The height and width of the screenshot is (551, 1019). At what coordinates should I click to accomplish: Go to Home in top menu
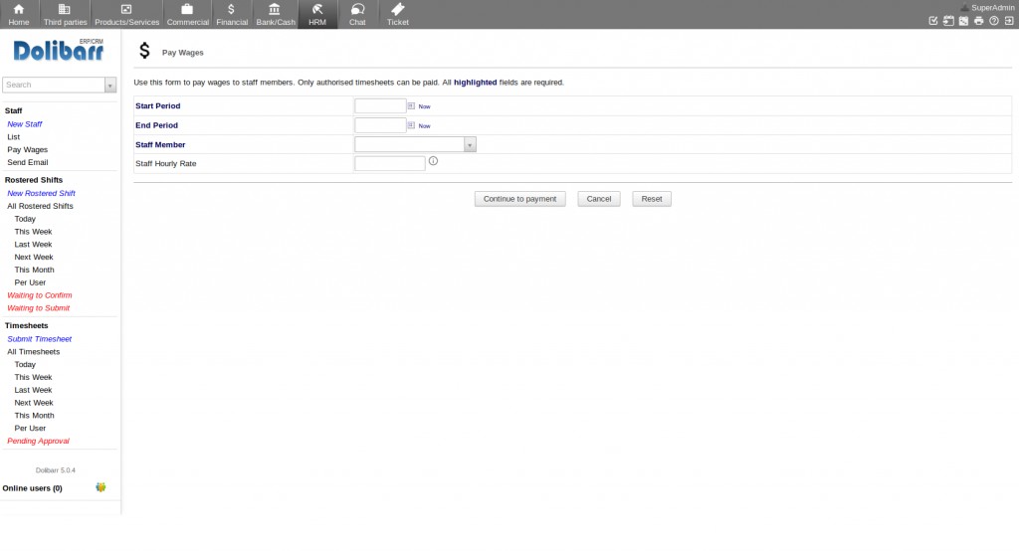(x=19, y=14)
